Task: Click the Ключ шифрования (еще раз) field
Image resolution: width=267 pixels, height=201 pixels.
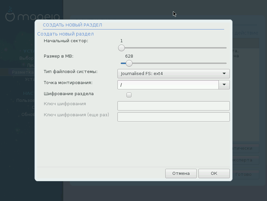Action: [173, 117]
